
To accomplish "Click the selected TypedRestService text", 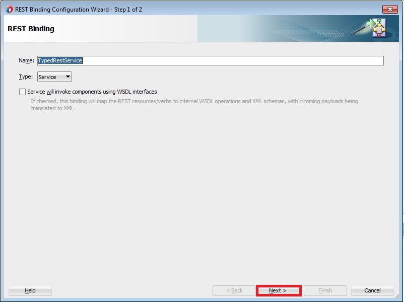I will (x=60, y=60).
